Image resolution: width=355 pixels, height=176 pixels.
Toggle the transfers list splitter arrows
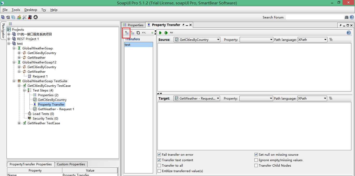155,32
